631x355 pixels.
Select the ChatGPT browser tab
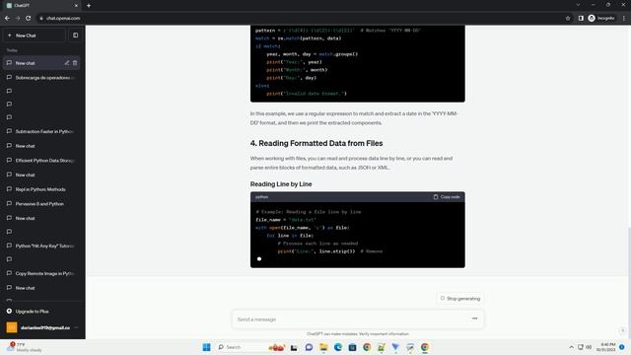(42, 6)
